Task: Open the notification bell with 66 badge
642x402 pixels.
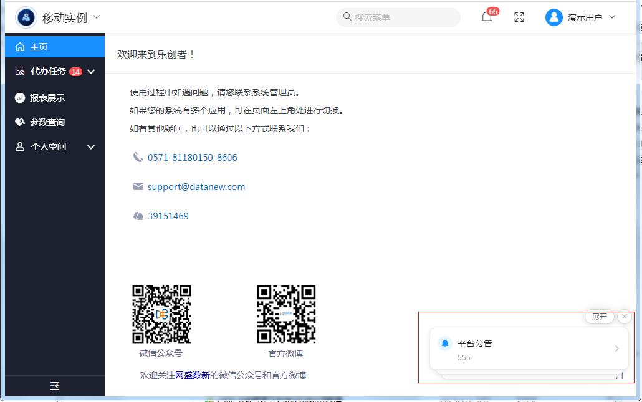Action: click(x=487, y=17)
